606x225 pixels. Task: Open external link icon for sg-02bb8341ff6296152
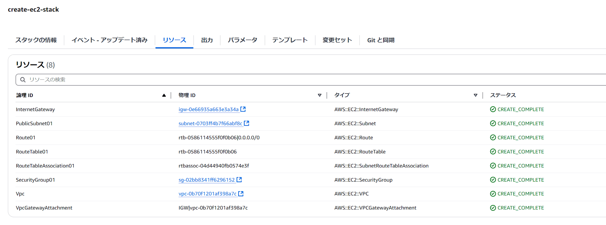click(x=239, y=180)
